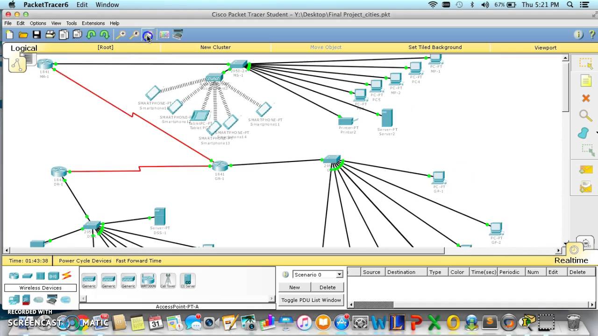Click Toggle PDU List Window

(311, 300)
